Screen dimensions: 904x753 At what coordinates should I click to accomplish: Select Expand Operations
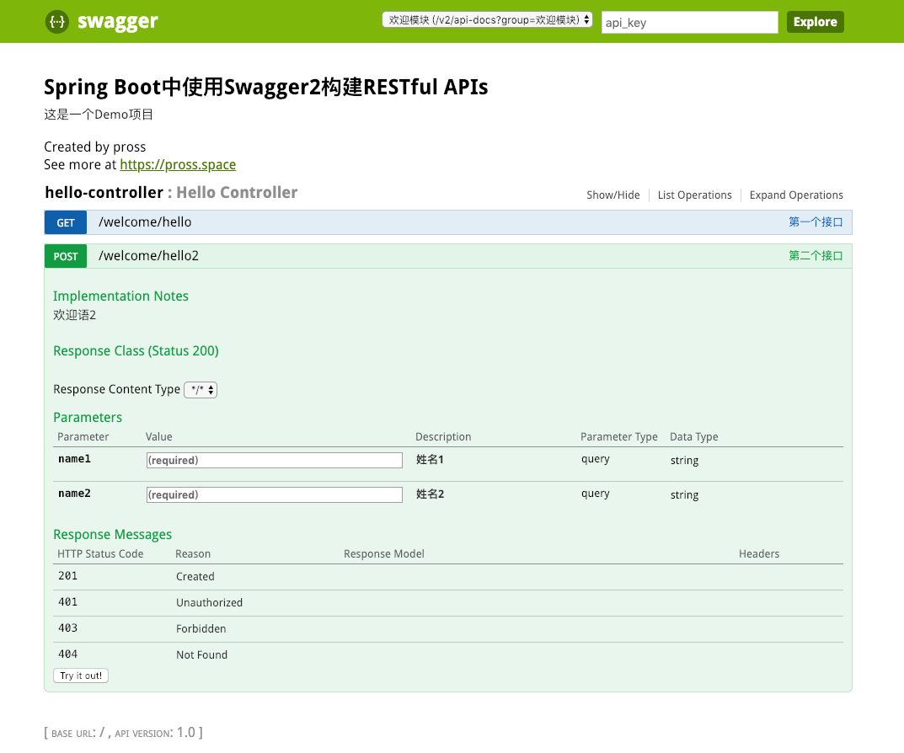point(795,195)
